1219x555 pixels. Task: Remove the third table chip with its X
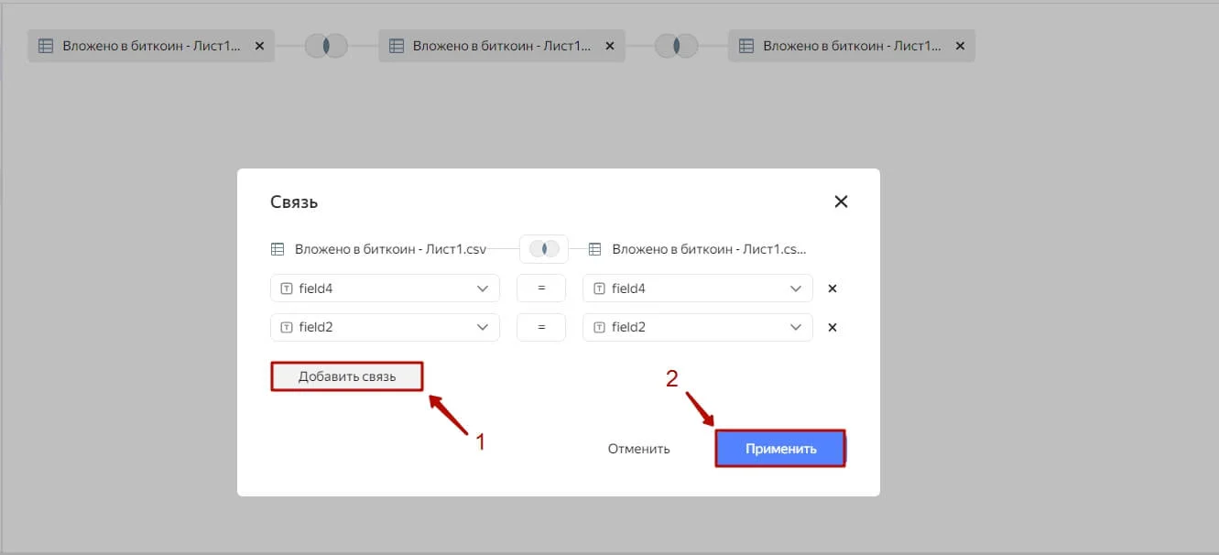[960, 46]
